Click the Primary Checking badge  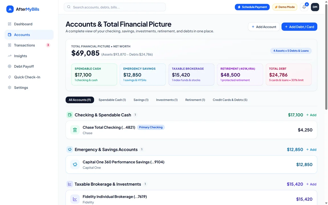[151, 127]
